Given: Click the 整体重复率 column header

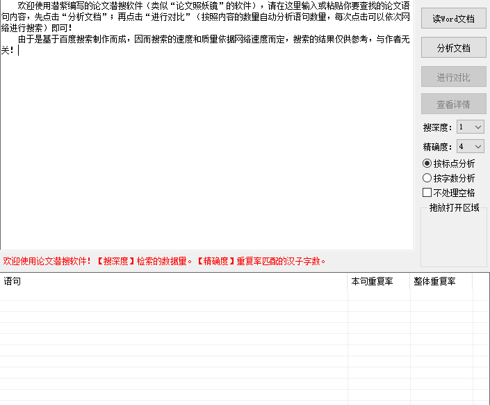Looking at the screenshot, I should [x=441, y=281].
